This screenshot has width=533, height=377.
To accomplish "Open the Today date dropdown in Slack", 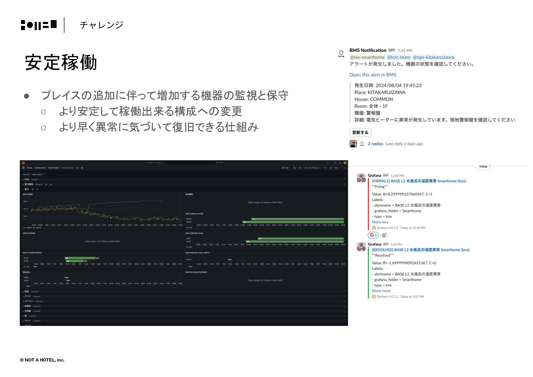I will 484,167.
